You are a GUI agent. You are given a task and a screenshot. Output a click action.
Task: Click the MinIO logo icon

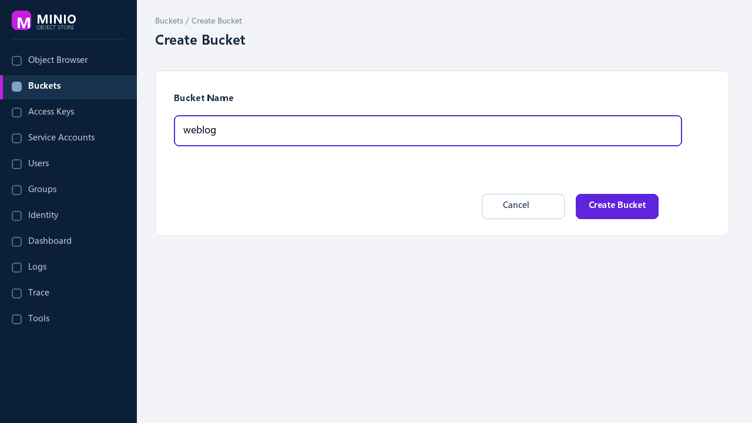[21, 21]
